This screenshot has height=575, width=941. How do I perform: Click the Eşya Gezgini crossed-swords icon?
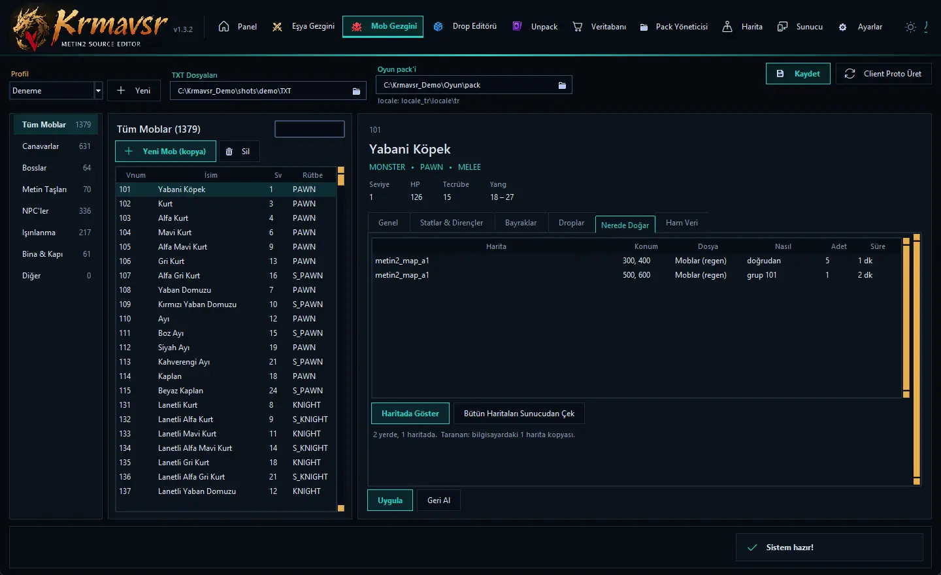pyautogui.click(x=278, y=27)
